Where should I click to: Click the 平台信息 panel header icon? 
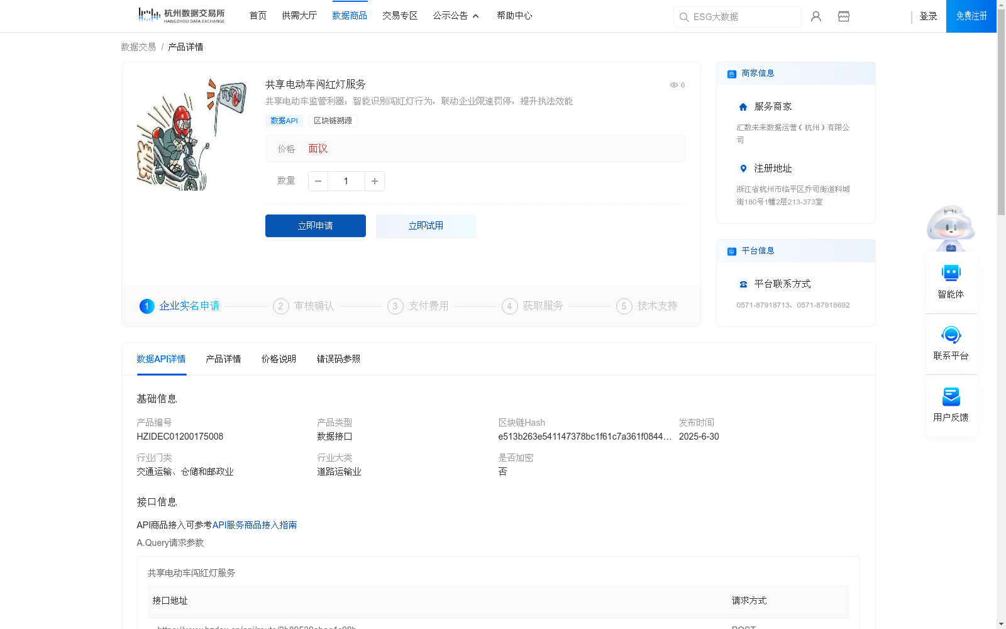[x=732, y=251]
